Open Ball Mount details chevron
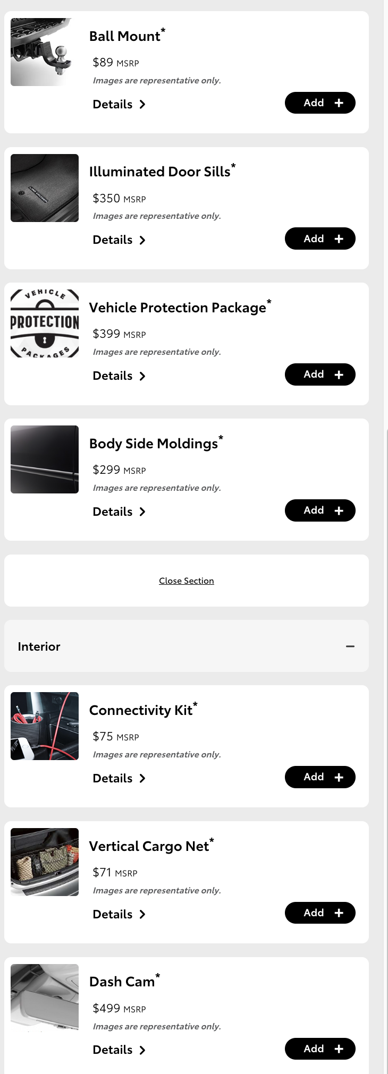 click(142, 105)
